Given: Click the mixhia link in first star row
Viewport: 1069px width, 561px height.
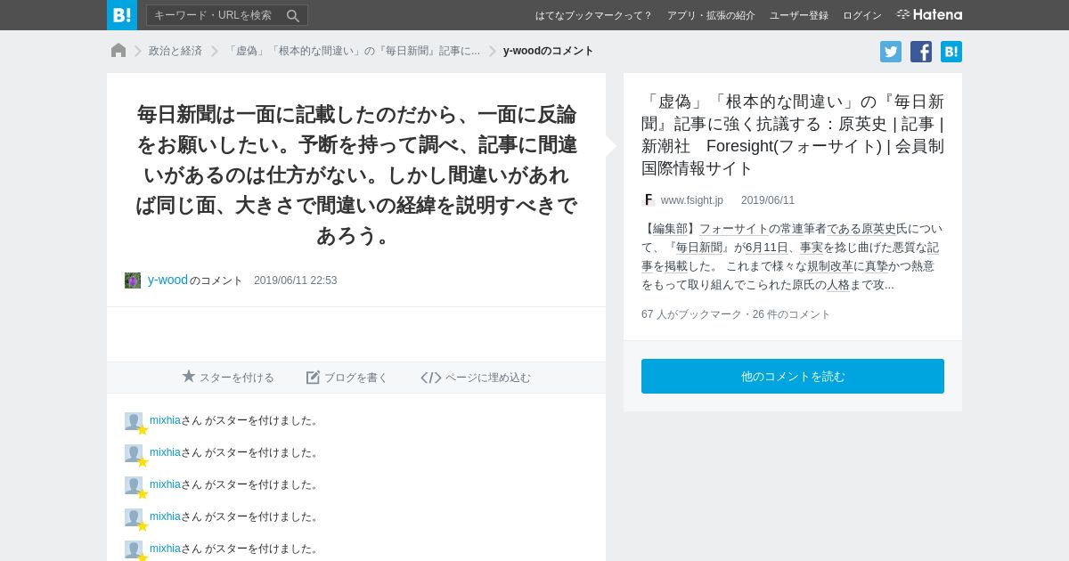Looking at the screenshot, I should pyautogui.click(x=165, y=420).
